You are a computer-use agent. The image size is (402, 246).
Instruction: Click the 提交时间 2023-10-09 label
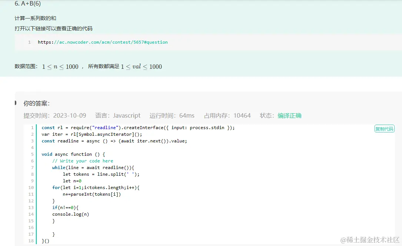point(55,115)
